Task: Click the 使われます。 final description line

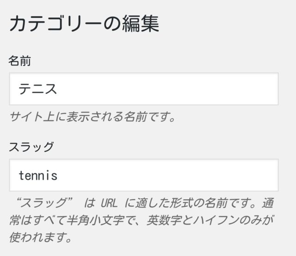Action: 41,238
